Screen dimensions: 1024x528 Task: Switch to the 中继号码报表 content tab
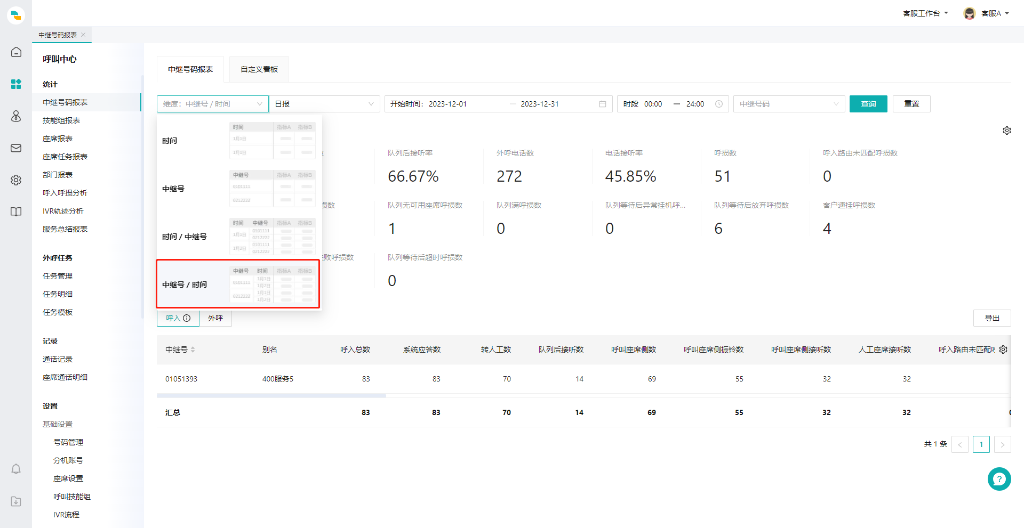190,69
